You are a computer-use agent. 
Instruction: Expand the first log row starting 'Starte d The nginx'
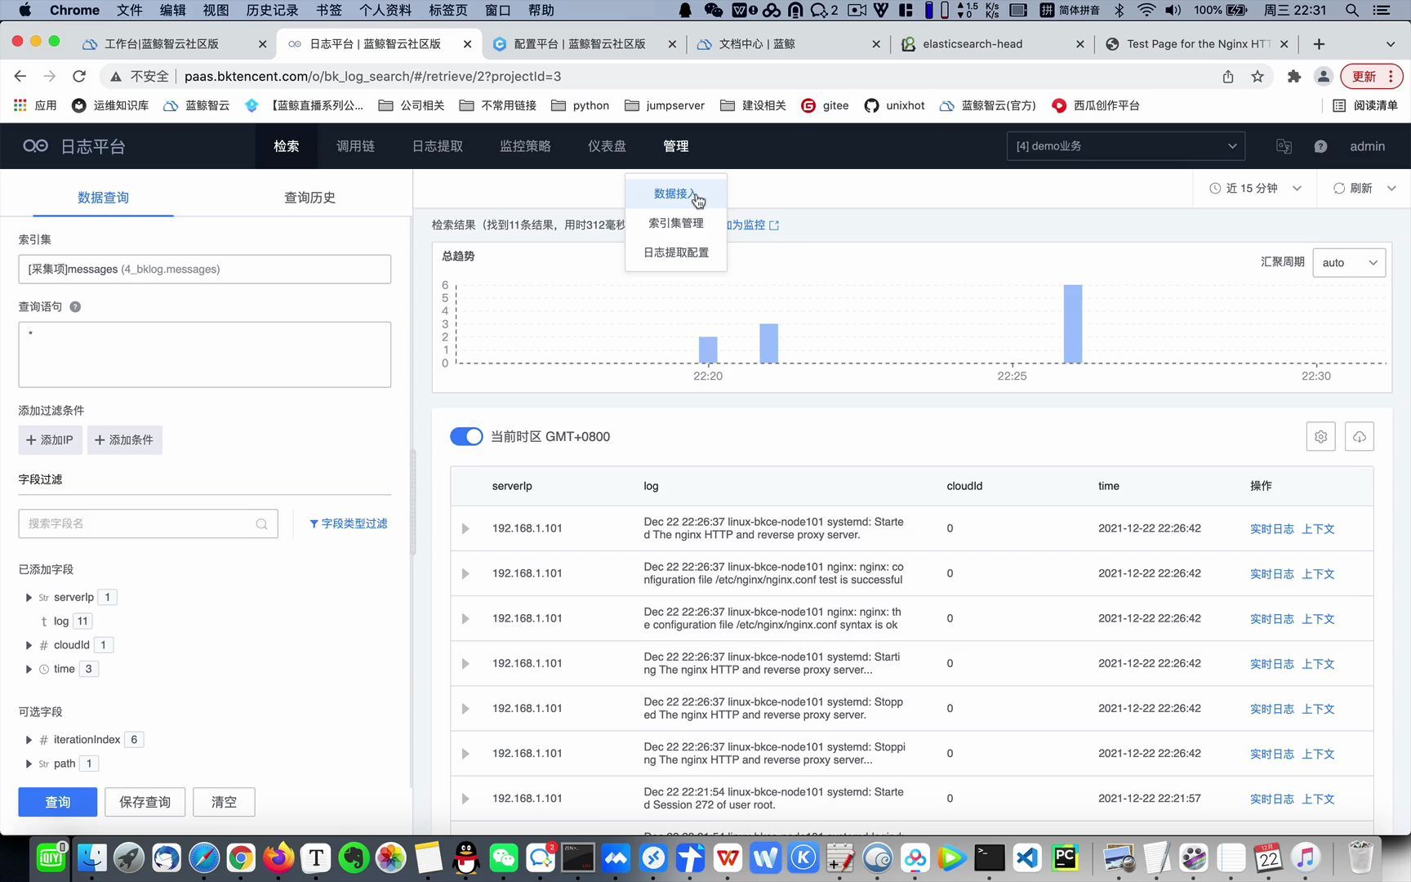tap(465, 529)
